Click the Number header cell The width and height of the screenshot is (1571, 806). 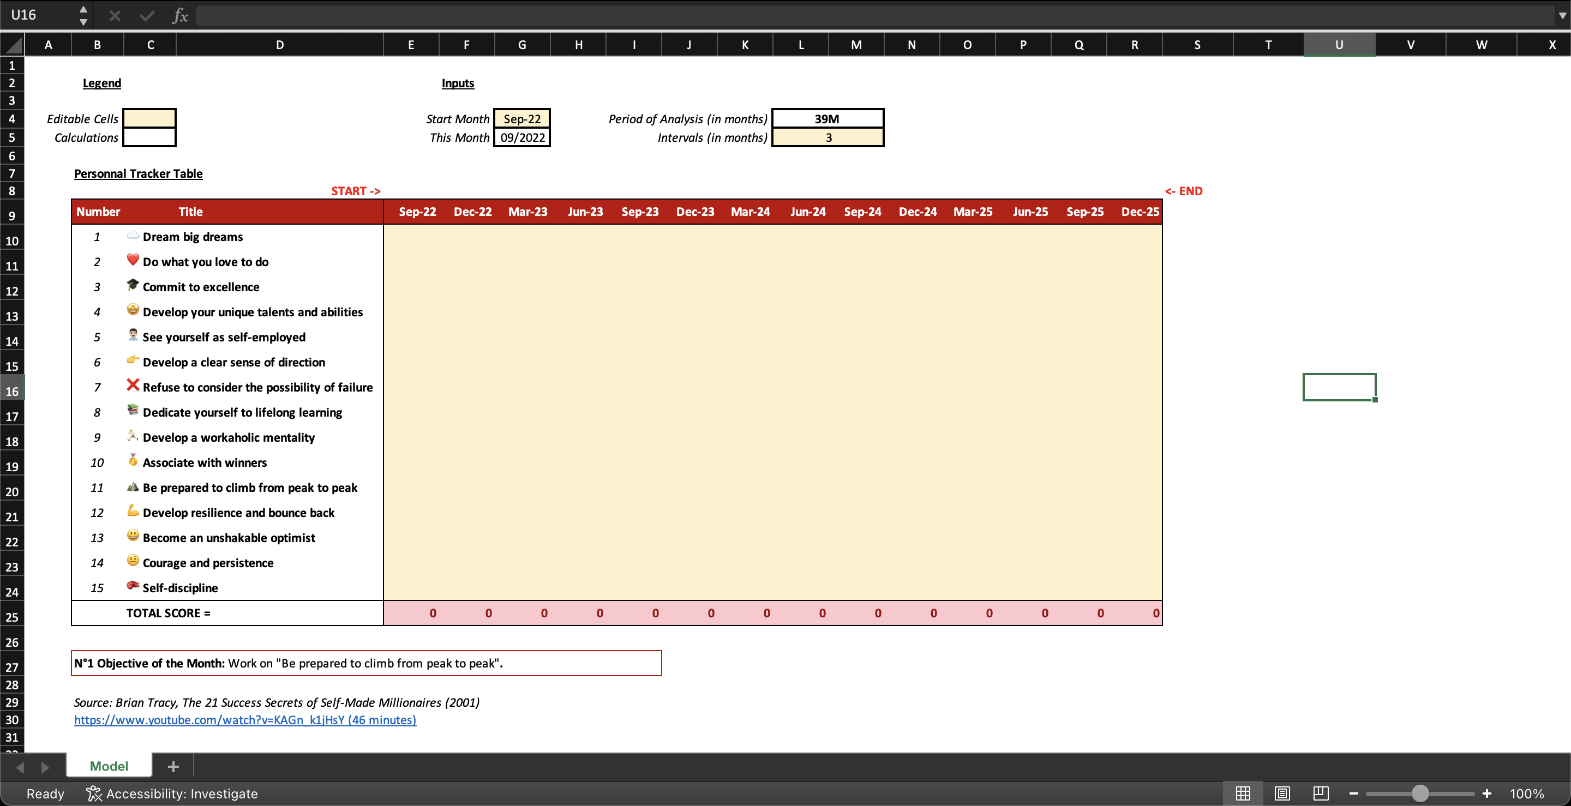pos(98,212)
